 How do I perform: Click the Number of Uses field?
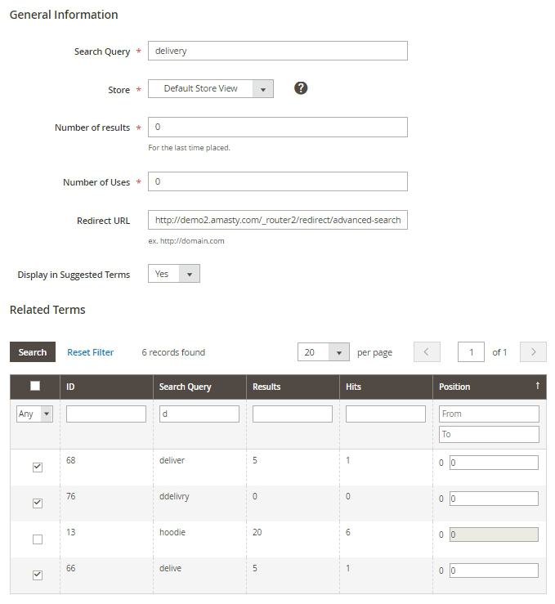[277, 181]
